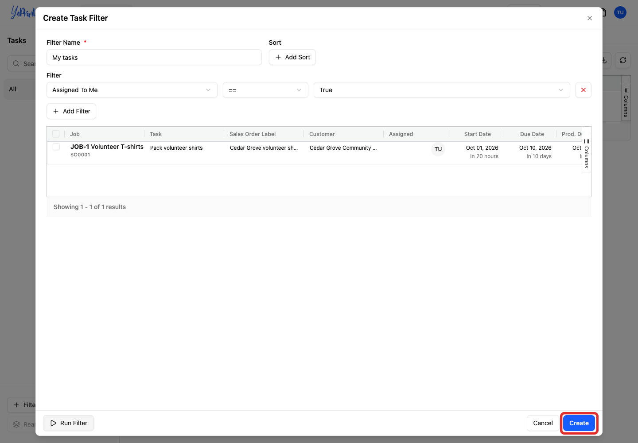Remove the Assigned To Me filter row

click(x=583, y=90)
